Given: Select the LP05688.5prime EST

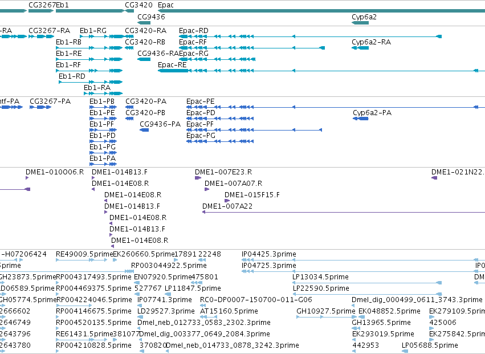Looking at the screenshot, I should (x=405, y=351).
